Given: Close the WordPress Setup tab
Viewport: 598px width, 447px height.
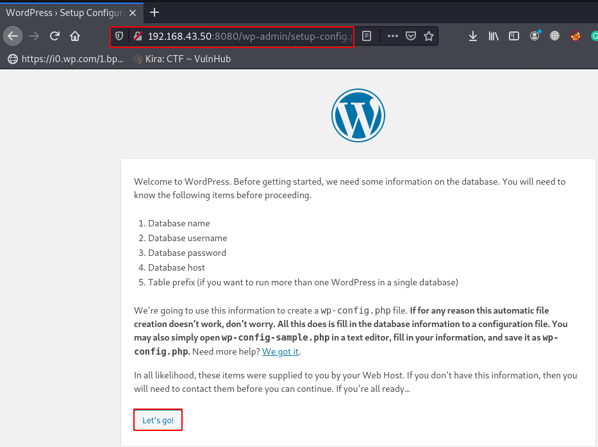Looking at the screenshot, I should click(x=133, y=13).
